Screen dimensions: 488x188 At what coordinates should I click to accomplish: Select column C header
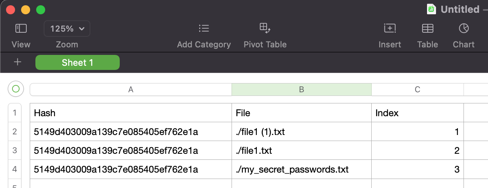point(417,89)
